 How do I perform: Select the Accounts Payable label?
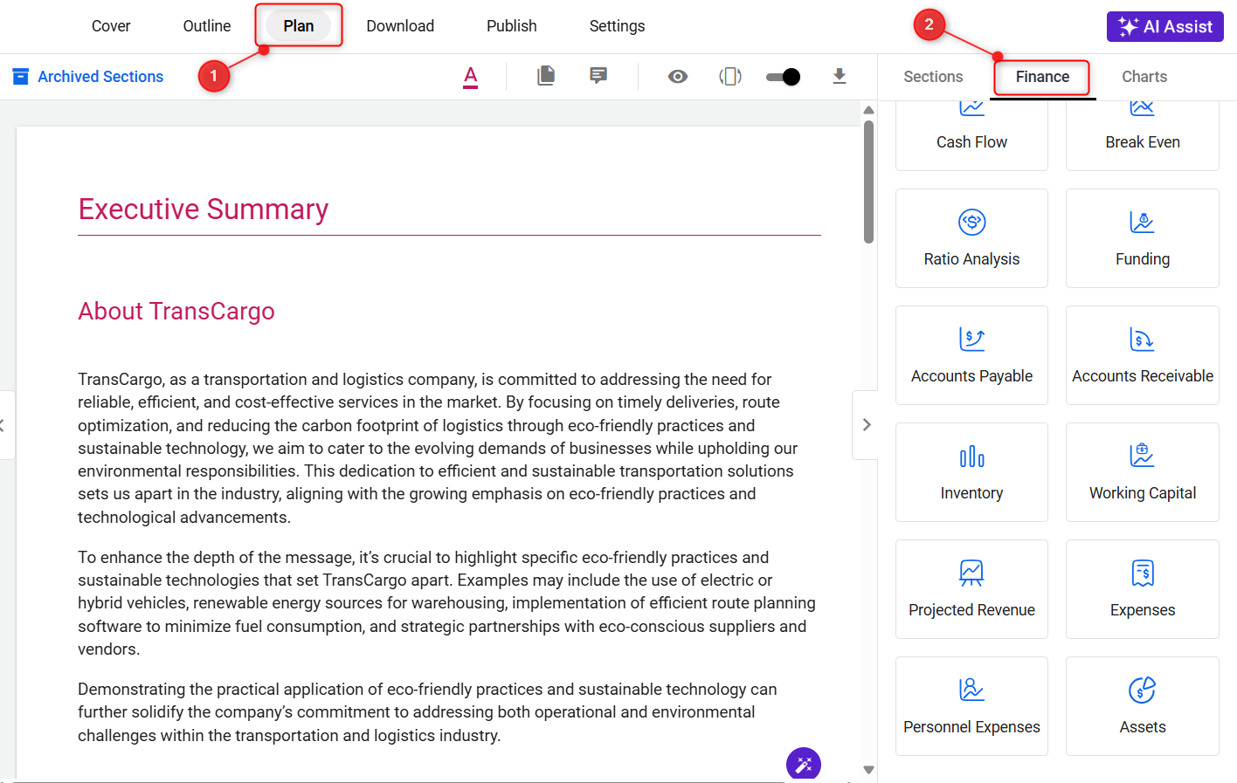971,376
